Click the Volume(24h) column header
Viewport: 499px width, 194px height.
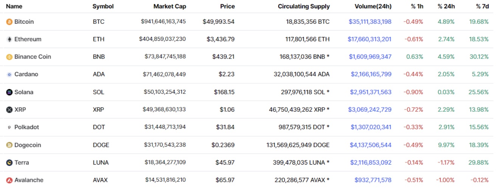click(373, 6)
